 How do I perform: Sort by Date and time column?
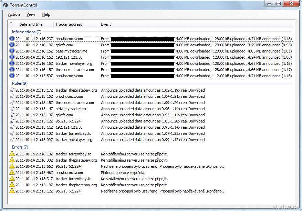31,24
